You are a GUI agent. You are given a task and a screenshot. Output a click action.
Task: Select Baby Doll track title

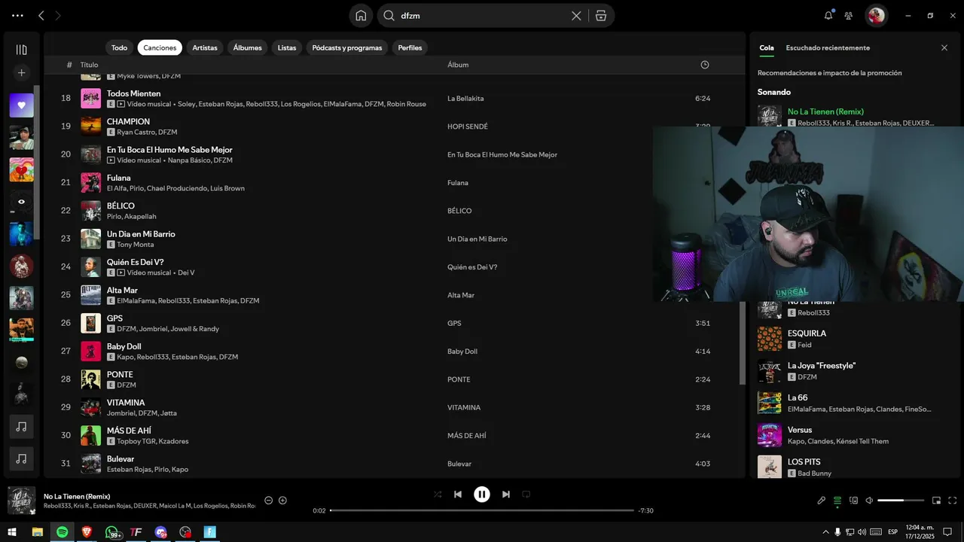click(124, 346)
